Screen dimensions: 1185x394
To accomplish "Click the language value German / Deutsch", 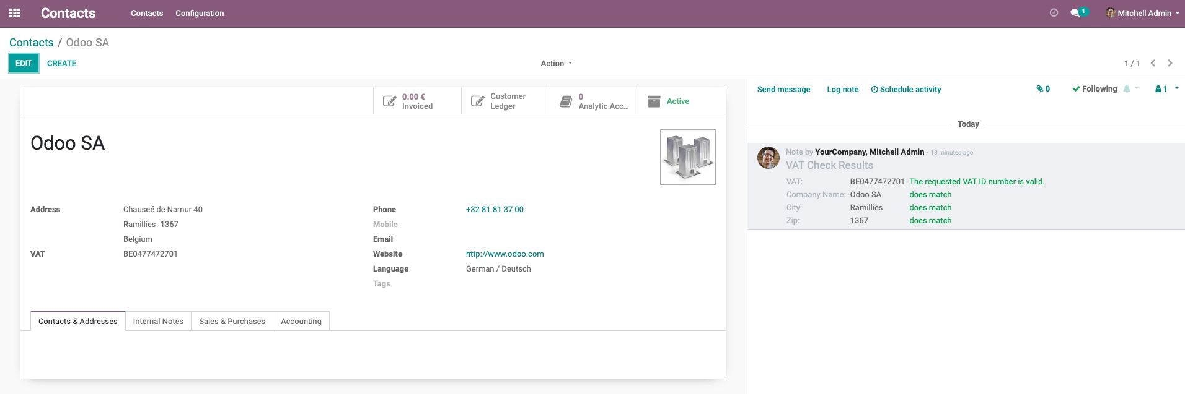I will tap(498, 269).
